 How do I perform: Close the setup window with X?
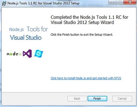click(x=130, y=2)
